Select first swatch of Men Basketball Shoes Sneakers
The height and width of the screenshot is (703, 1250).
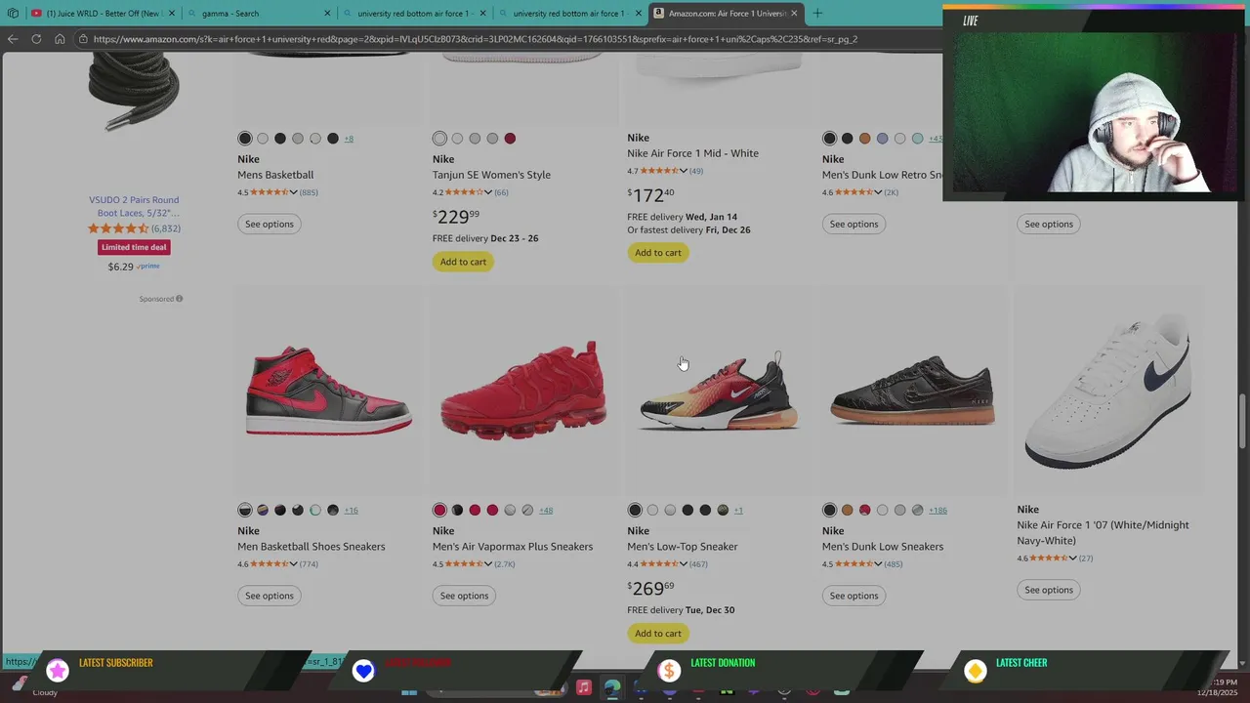(245, 511)
